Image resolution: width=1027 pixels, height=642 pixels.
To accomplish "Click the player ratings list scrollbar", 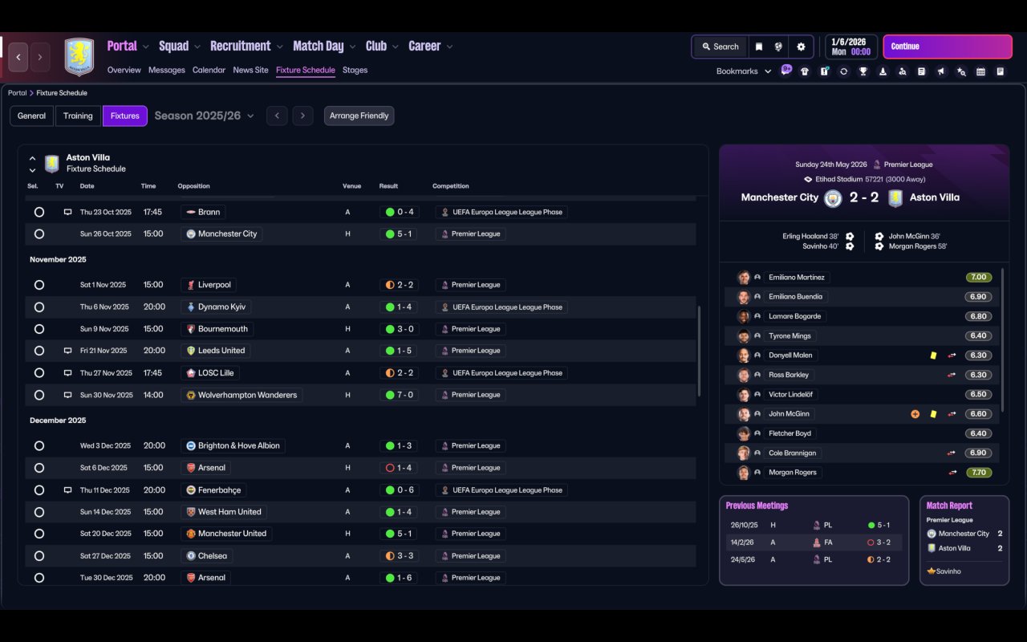I will click(1003, 340).
